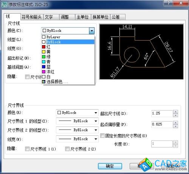Screen dimensions: 189x174
Task: Expand the extension line 线宽 dropdown
Action: 77,139
